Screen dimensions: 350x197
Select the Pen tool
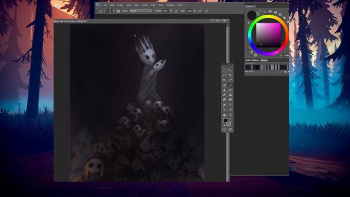(x=224, y=105)
